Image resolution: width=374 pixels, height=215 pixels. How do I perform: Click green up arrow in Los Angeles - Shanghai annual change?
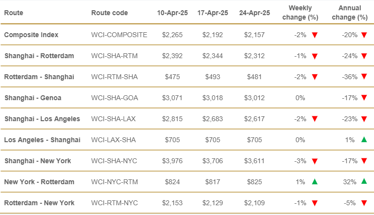[364, 139]
